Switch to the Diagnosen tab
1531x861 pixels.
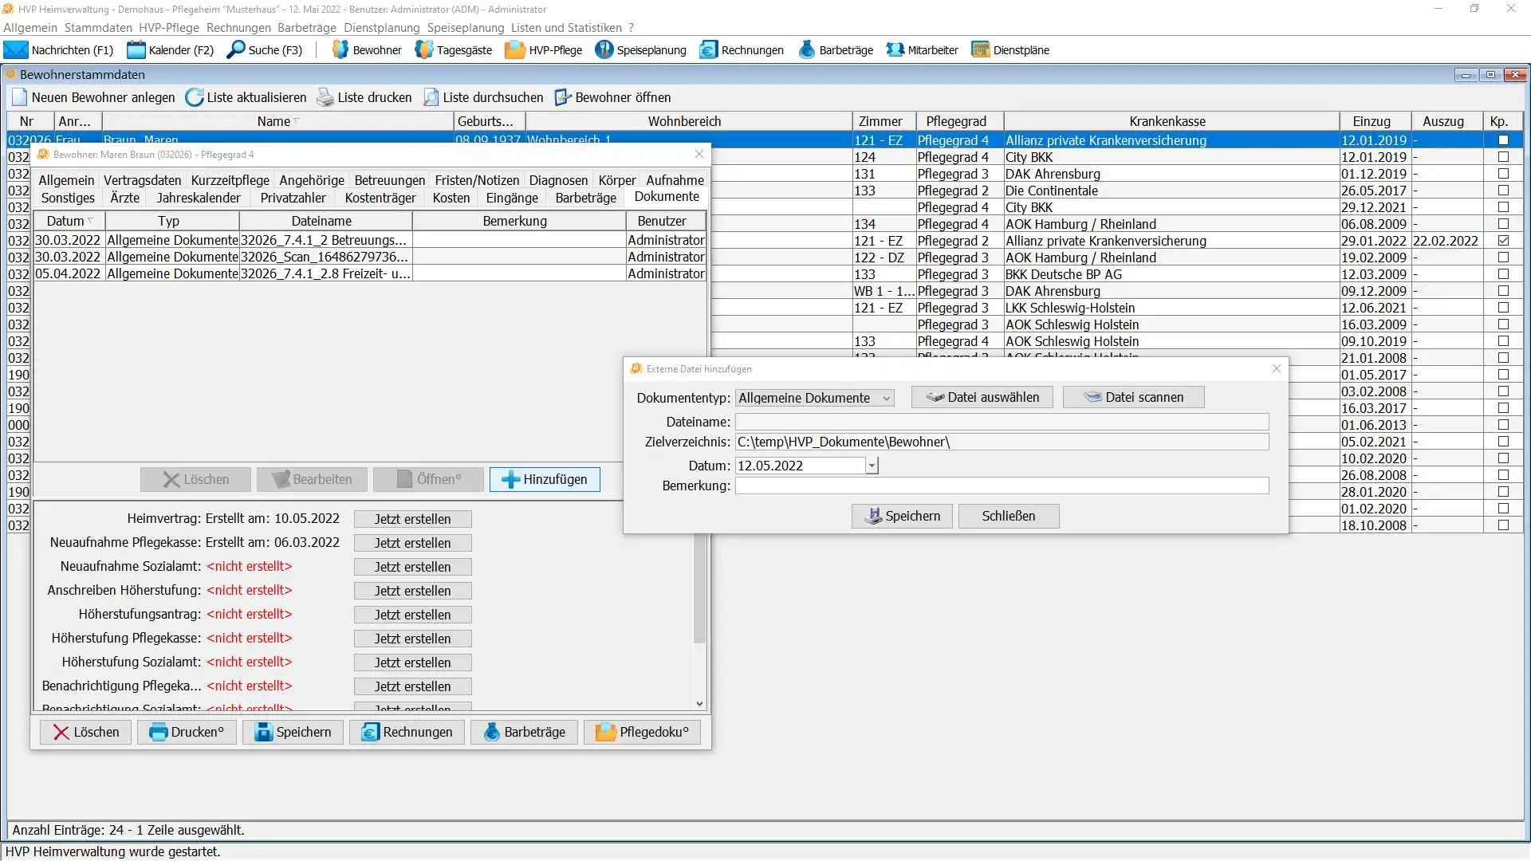coord(558,180)
